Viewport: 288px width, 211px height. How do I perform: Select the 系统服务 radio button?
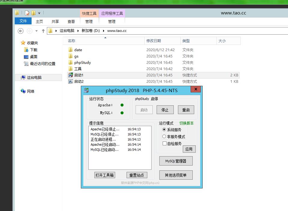point(164,130)
